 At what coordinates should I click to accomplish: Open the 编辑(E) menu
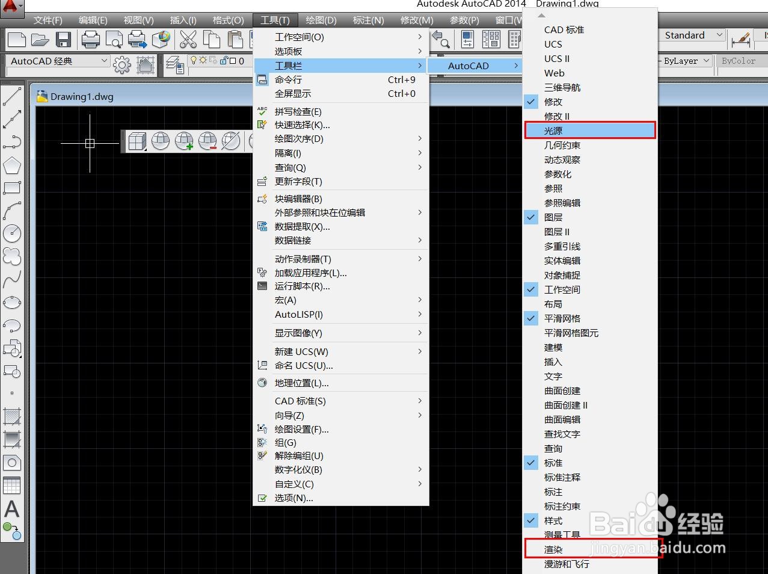[x=93, y=20]
